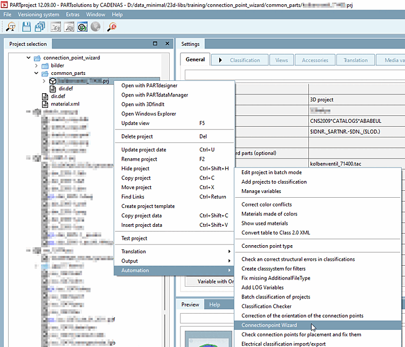Collapse the common_parts folder
This screenshot has height=347, width=405.
37,73
